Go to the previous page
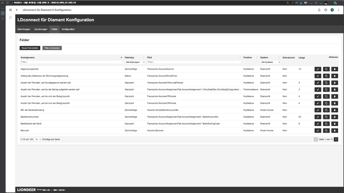The height and width of the screenshot is (193, 344). 316,139
